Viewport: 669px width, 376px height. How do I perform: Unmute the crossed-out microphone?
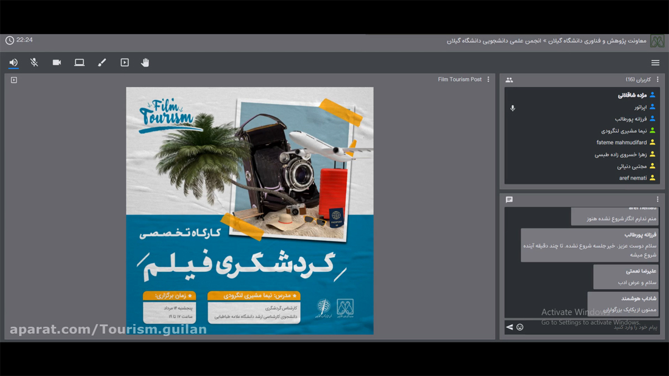tap(34, 62)
